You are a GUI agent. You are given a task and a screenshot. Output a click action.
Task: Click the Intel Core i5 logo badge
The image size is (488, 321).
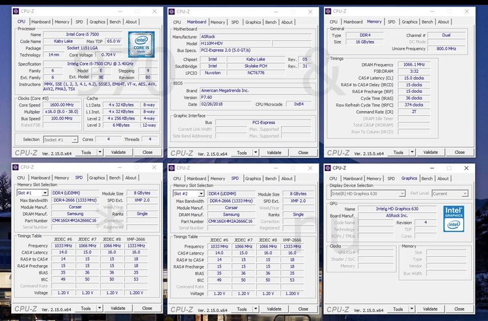141,44
